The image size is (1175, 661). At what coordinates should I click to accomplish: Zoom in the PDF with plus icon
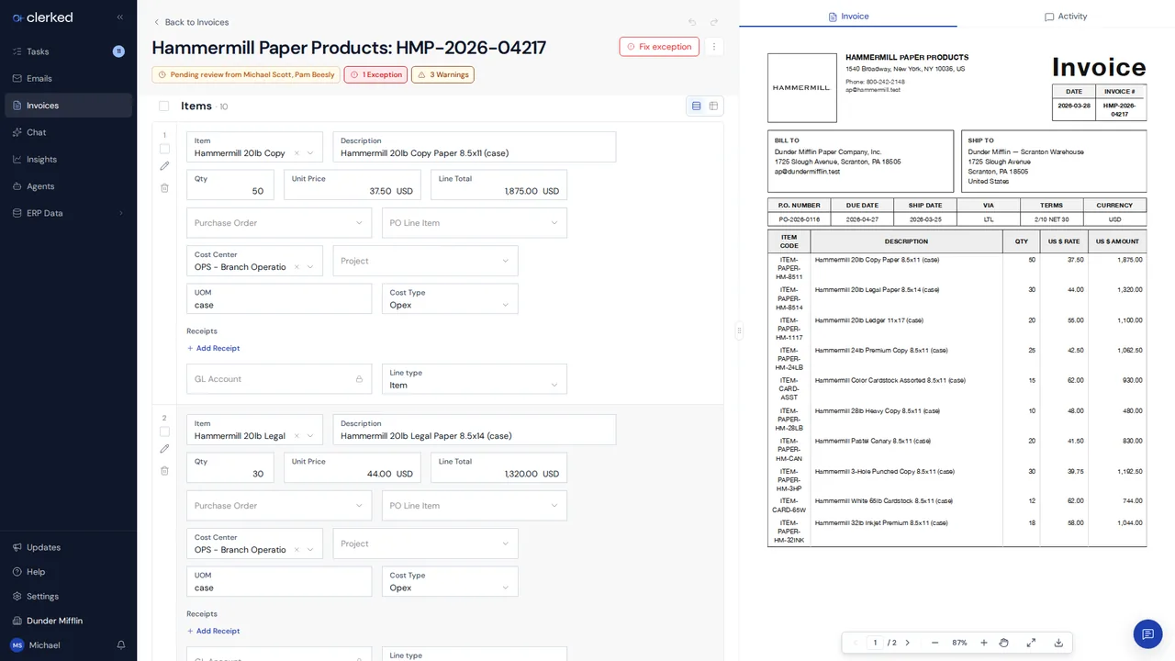pos(984,643)
